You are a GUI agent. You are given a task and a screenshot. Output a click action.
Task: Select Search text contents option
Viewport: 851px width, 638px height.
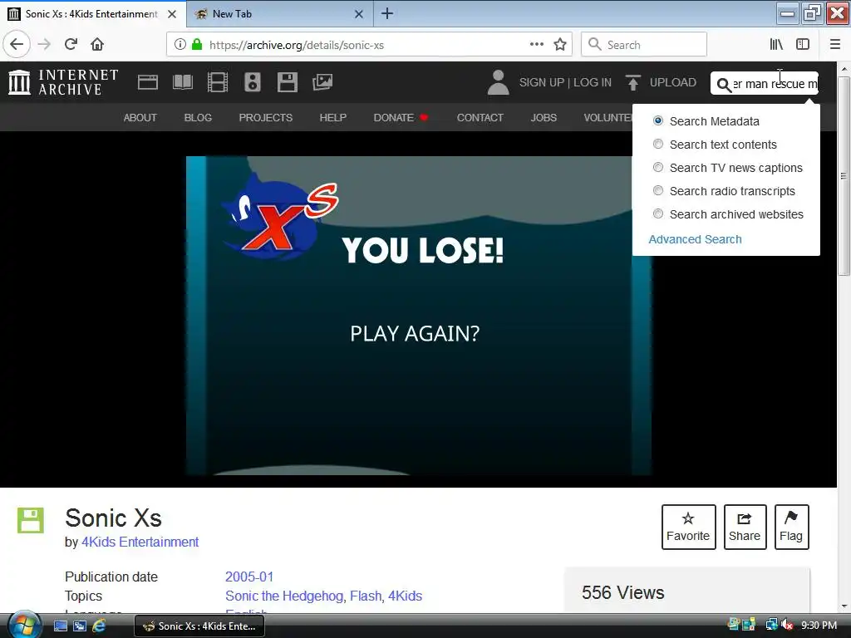click(x=658, y=144)
